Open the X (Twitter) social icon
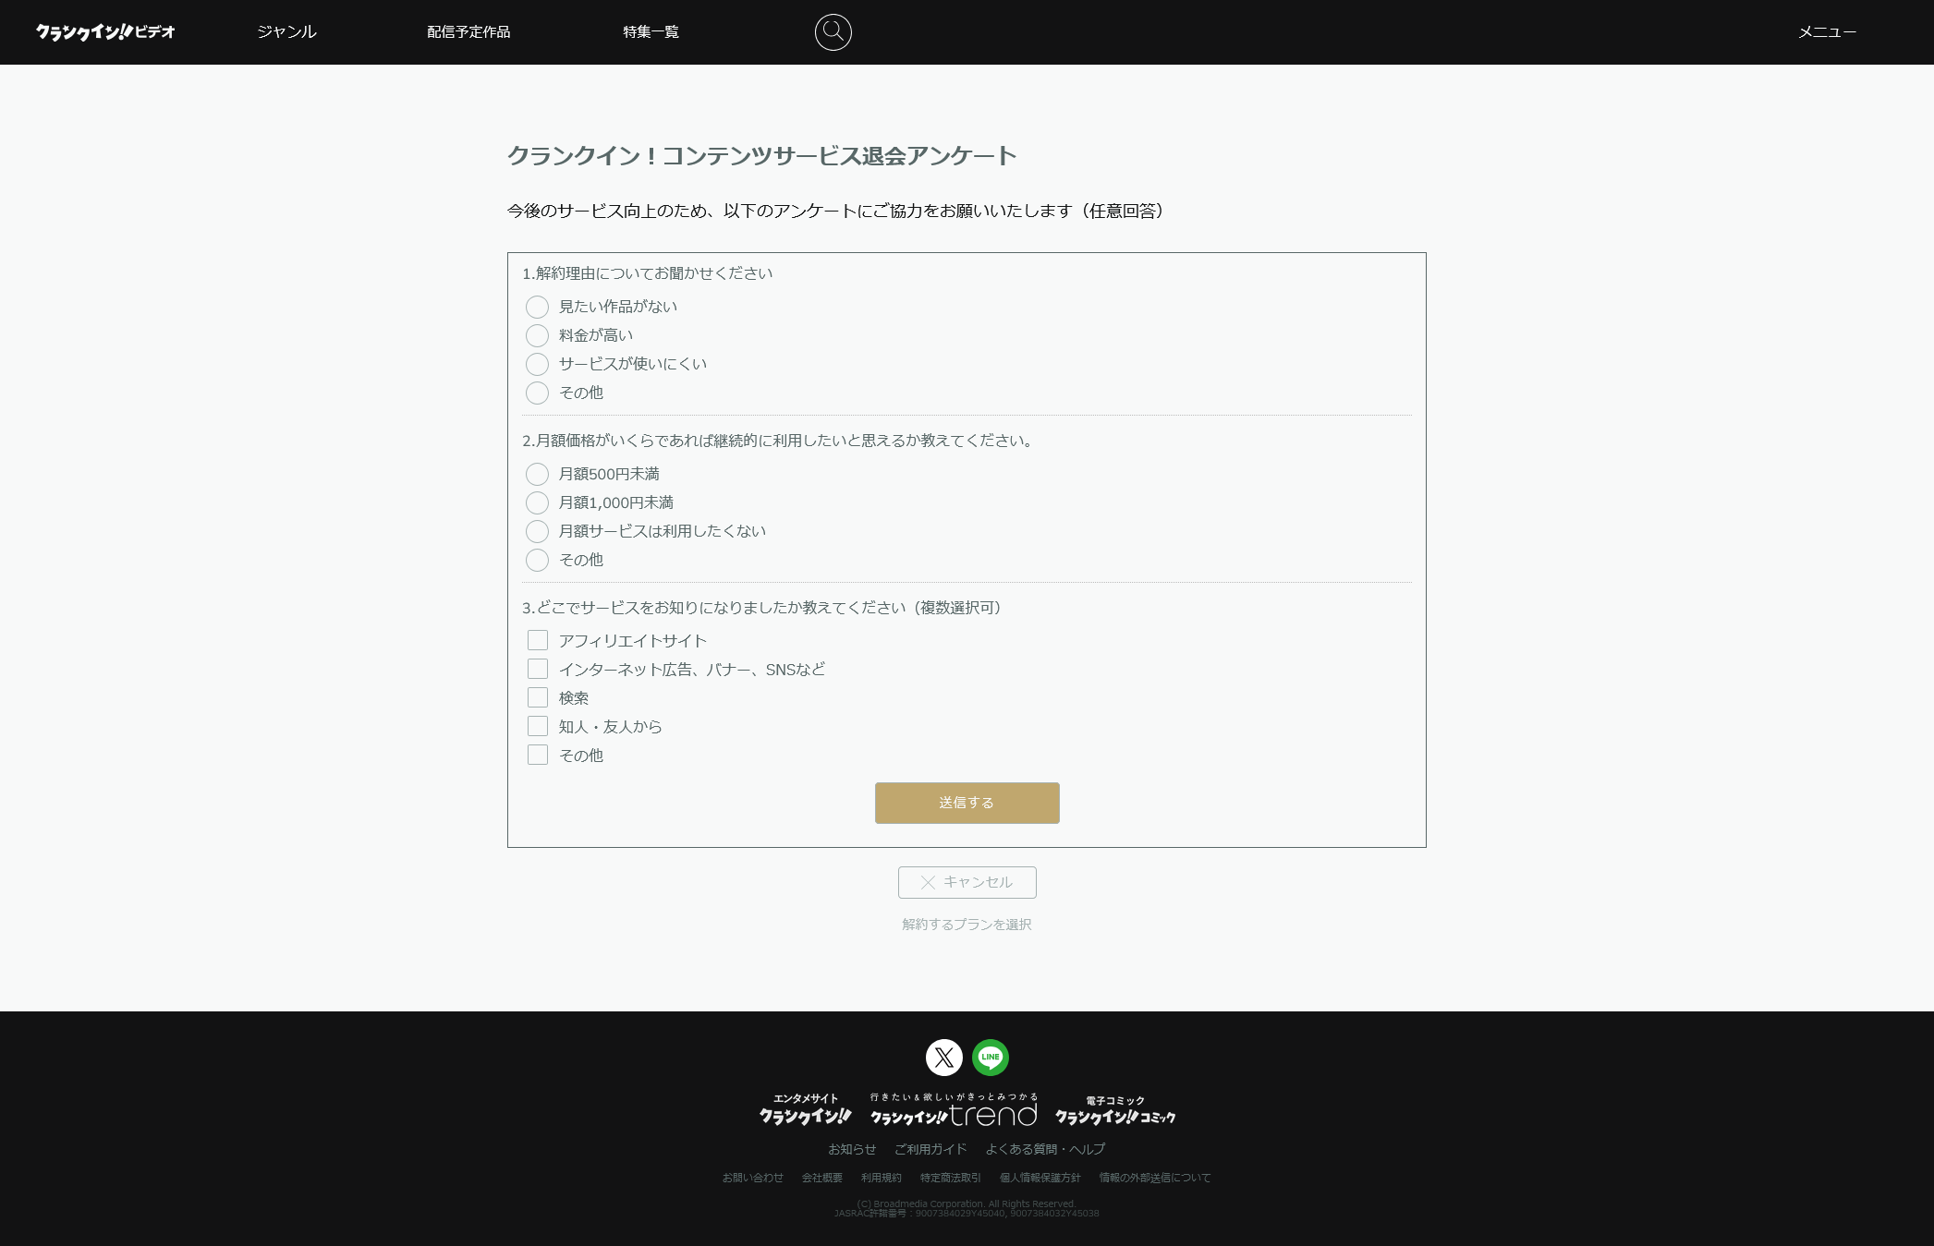Image resolution: width=1934 pixels, height=1246 pixels. (943, 1058)
